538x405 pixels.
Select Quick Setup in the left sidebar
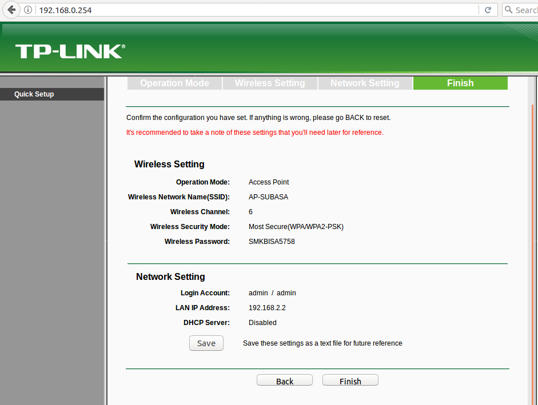pyautogui.click(x=34, y=94)
